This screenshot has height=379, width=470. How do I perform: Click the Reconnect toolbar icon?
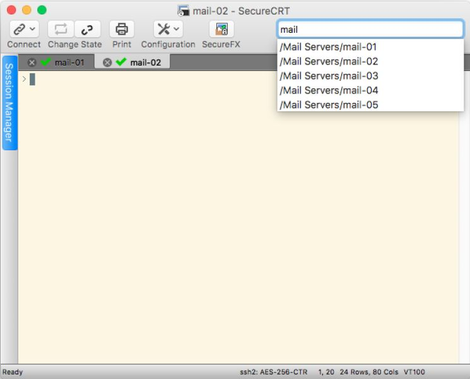(61, 29)
